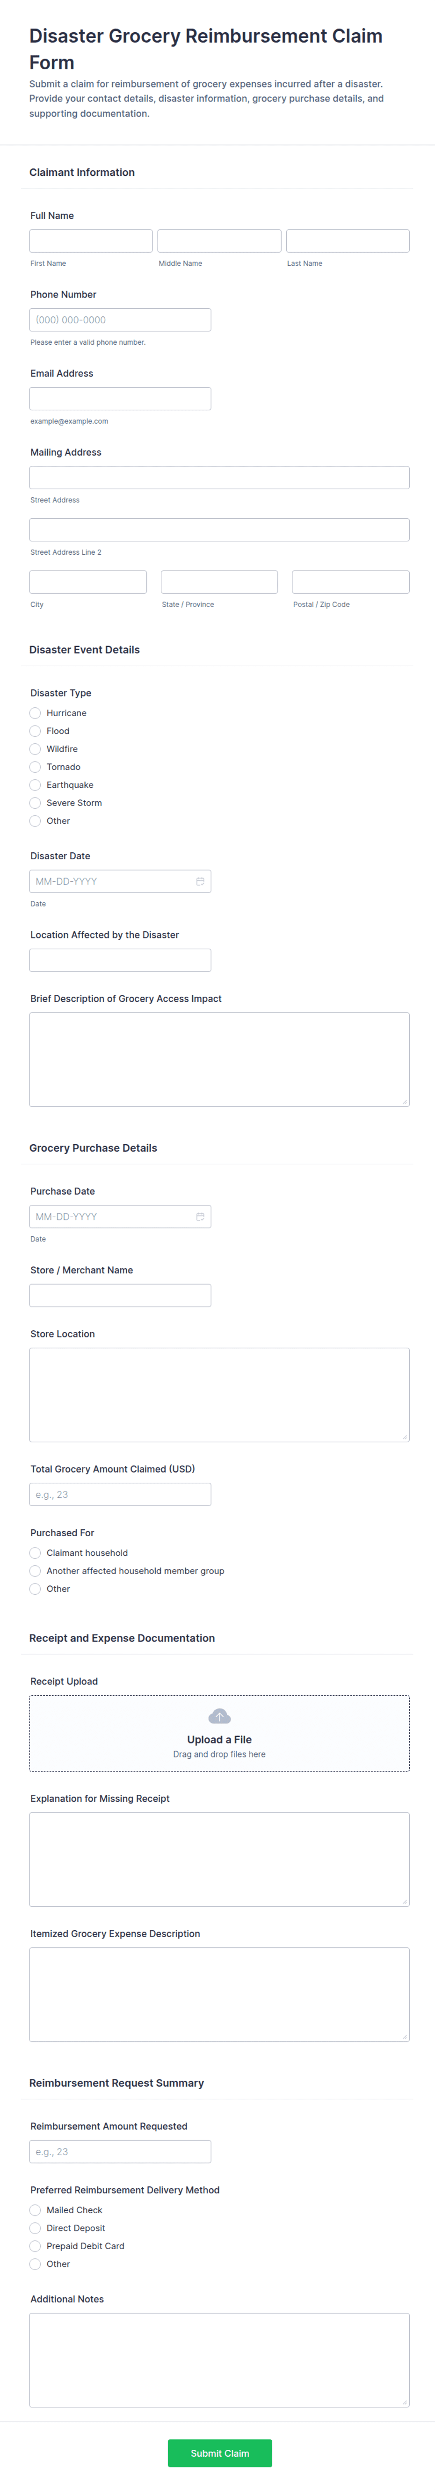This screenshot has width=435, height=2490.
Task: Click into the Phone Number field
Action: pyautogui.click(x=120, y=320)
